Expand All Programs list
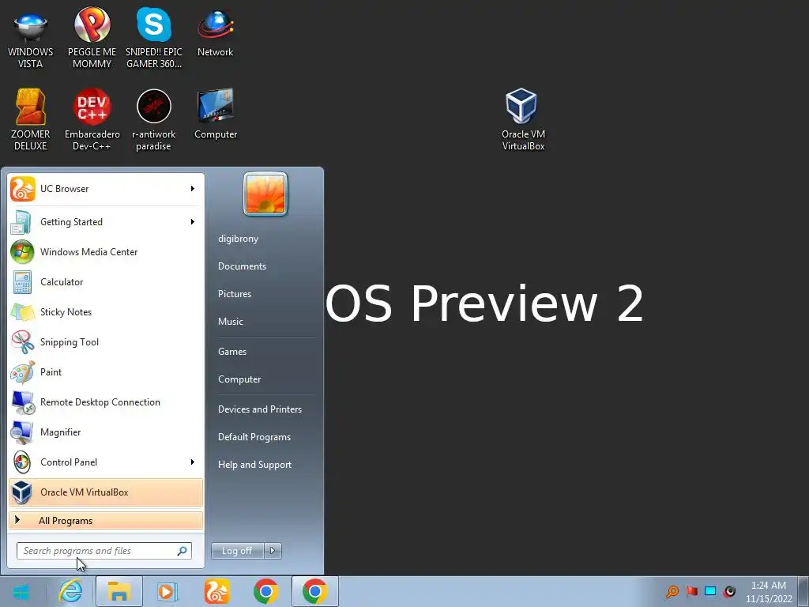This screenshot has height=607, width=809. (106, 521)
